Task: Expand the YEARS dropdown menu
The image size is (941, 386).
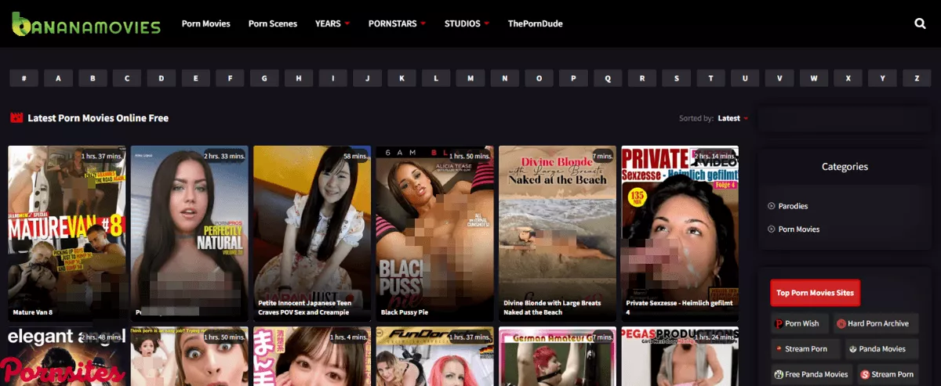Action: click(332, 23)
